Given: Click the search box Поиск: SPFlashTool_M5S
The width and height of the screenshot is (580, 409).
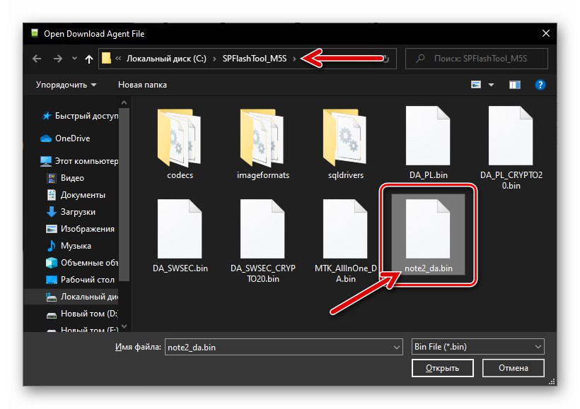Looking at the screenshot, I should click(x=477, y=59).
